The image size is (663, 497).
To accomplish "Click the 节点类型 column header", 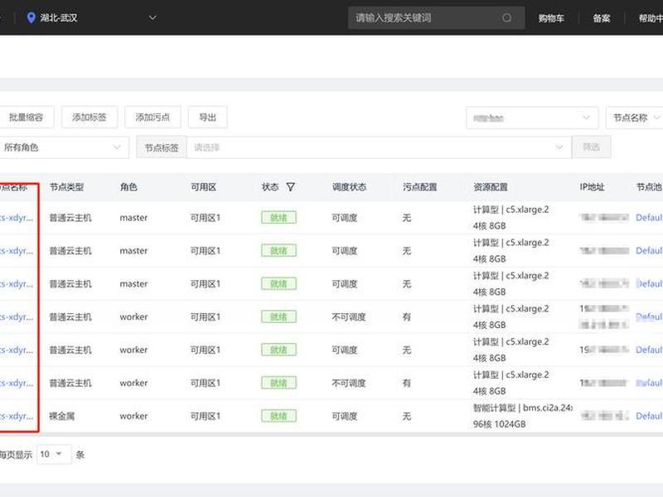I will pyautogui.click(x=67, y=187).
